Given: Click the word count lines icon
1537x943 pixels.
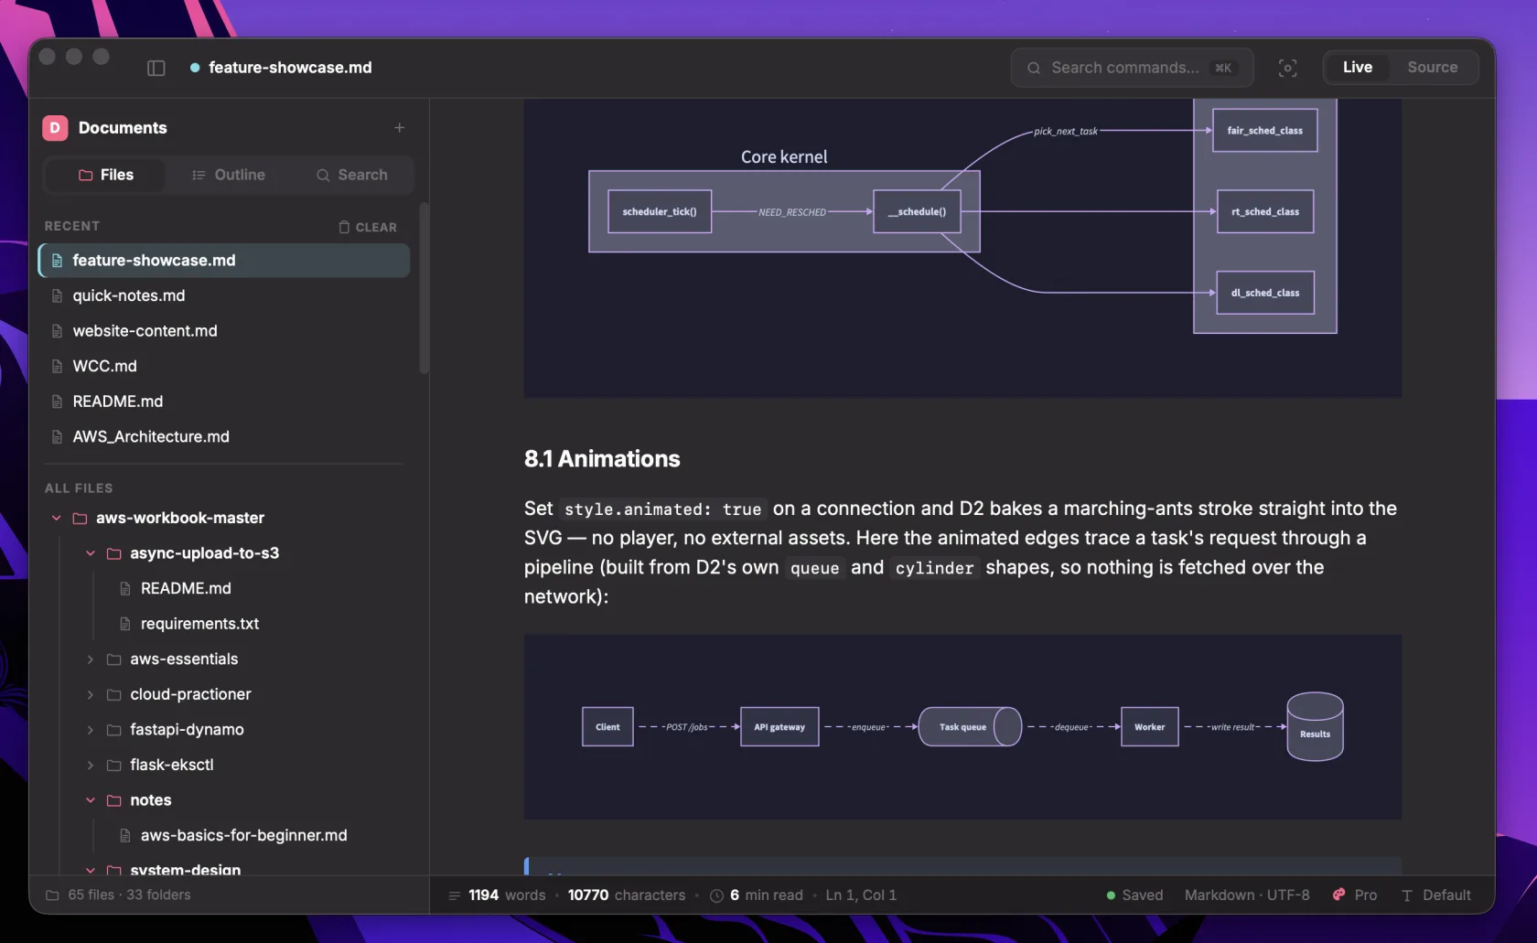Looking at the screenshot, I should pyautogui.click(x=455, y=895).
